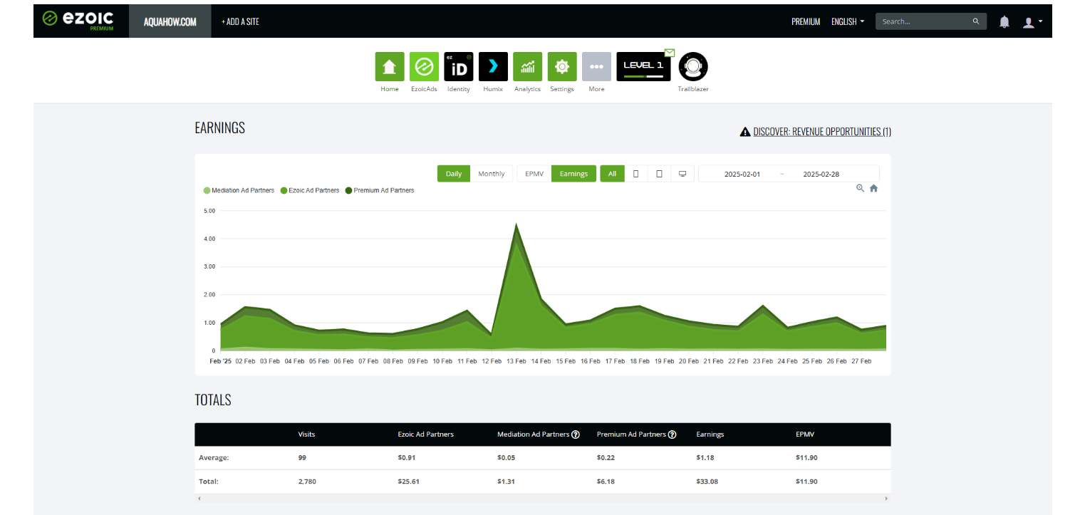The height and width of the screenshot is (515, 1085).
Task: Open the Humix icon
Action: (x=493, y=67)
